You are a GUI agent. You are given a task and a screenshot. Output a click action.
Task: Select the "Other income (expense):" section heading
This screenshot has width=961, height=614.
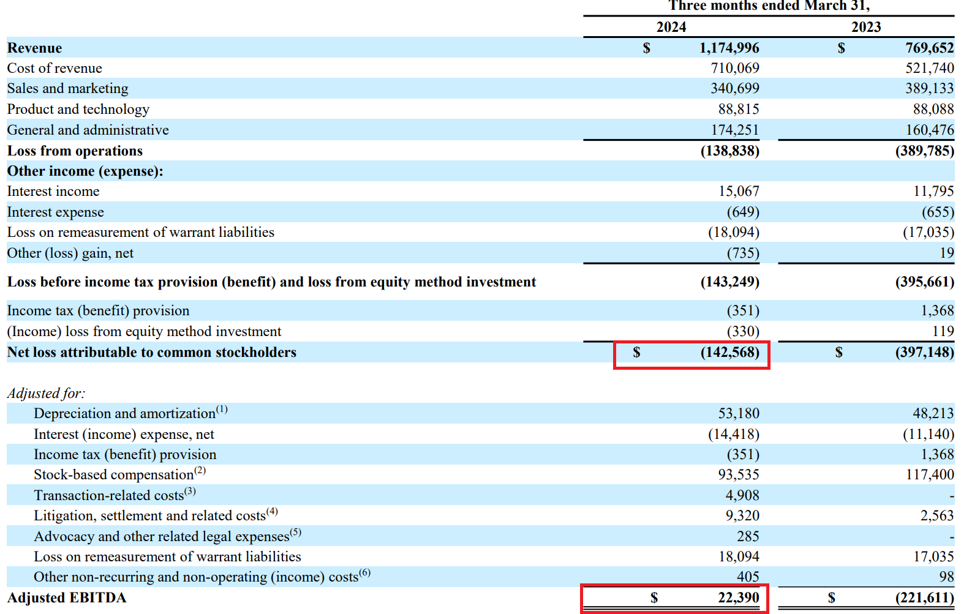[85, 171]
